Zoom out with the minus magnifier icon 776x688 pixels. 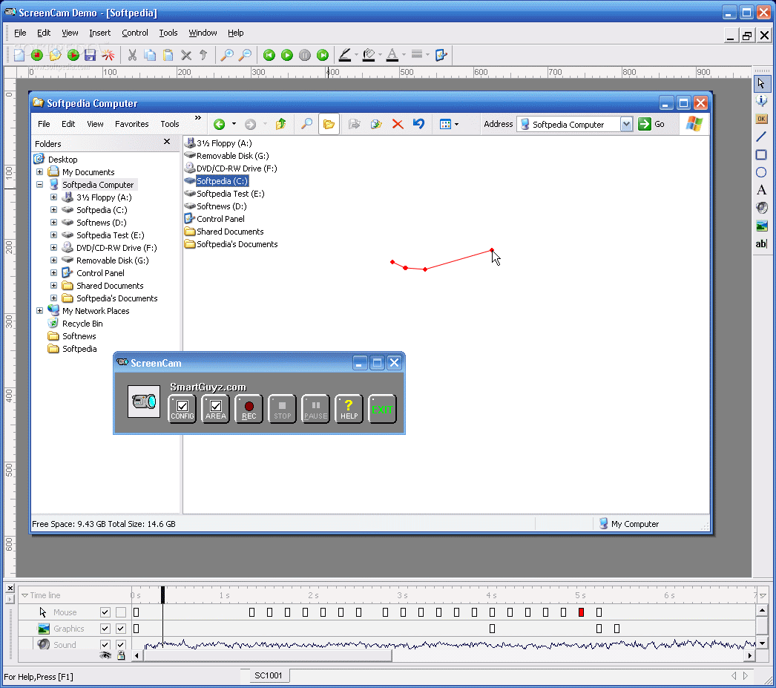coord(245,55)
